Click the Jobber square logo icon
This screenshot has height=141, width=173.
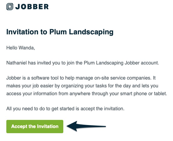(10, 7)
